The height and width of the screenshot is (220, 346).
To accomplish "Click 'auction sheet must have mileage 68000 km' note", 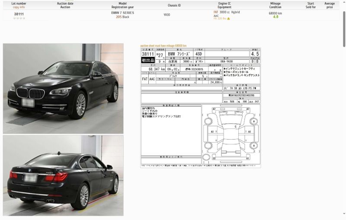I will tap(163, 46).
